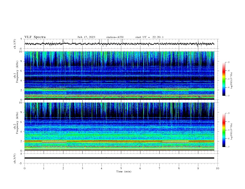Viewport: 245px width, 189px height.
Task: Select the date text "Feb. 17, 2023"
Action: coord(86,37)
